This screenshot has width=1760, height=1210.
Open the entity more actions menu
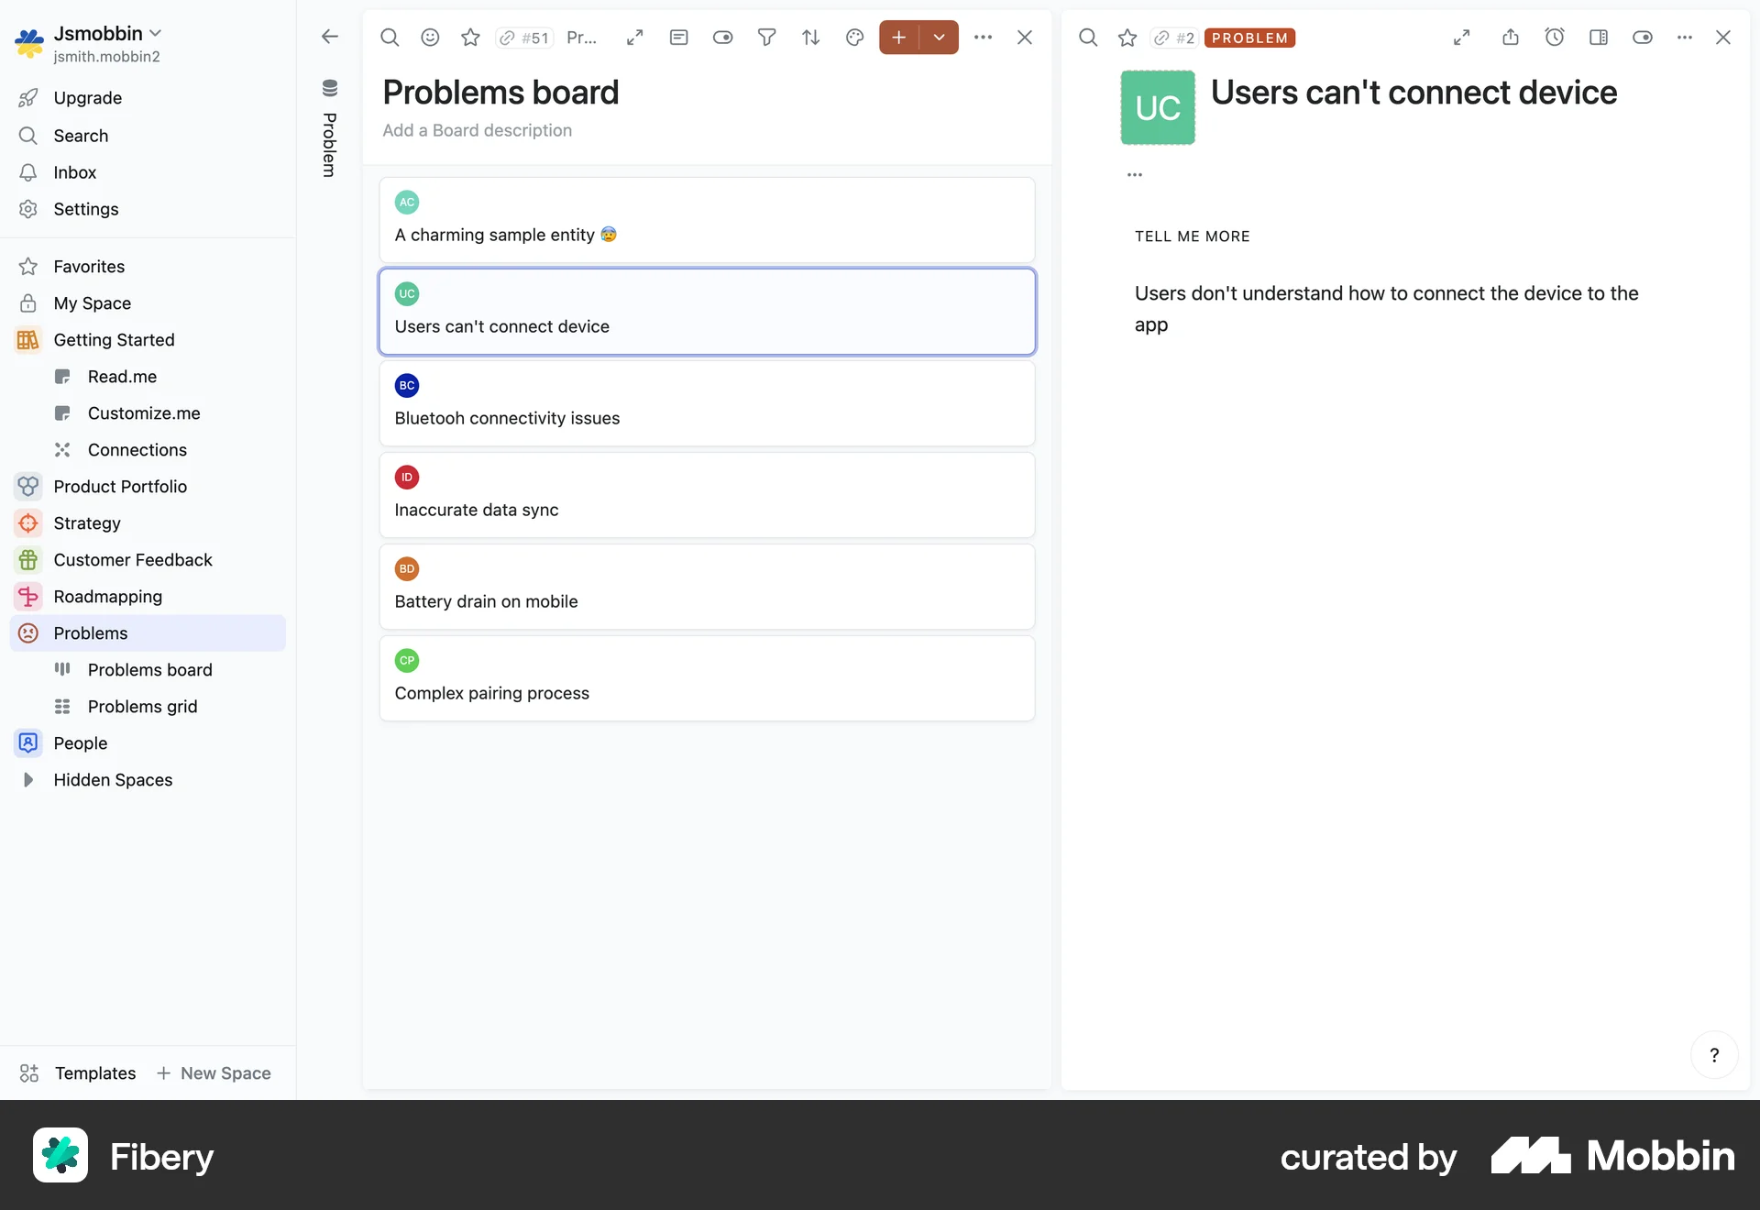[1685, 38]
